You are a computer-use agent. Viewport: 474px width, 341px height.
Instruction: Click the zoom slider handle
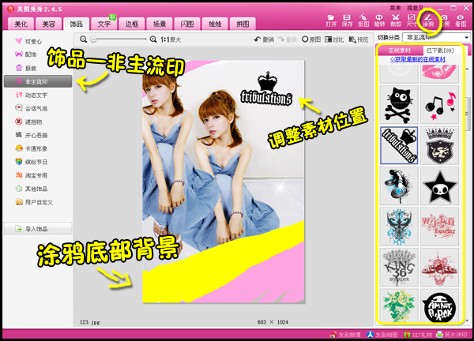point(93,39)
